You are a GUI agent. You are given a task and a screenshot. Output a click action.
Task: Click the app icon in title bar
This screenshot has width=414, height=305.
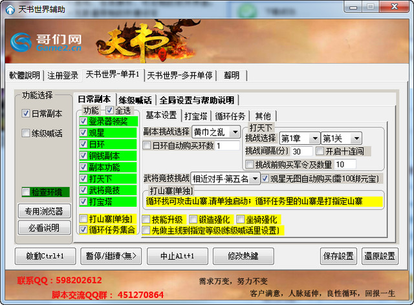click(x=9, y=6)
